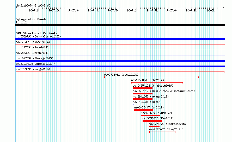
Task: Click the red bar under dgv5425n152
Action: click(143, 88)
